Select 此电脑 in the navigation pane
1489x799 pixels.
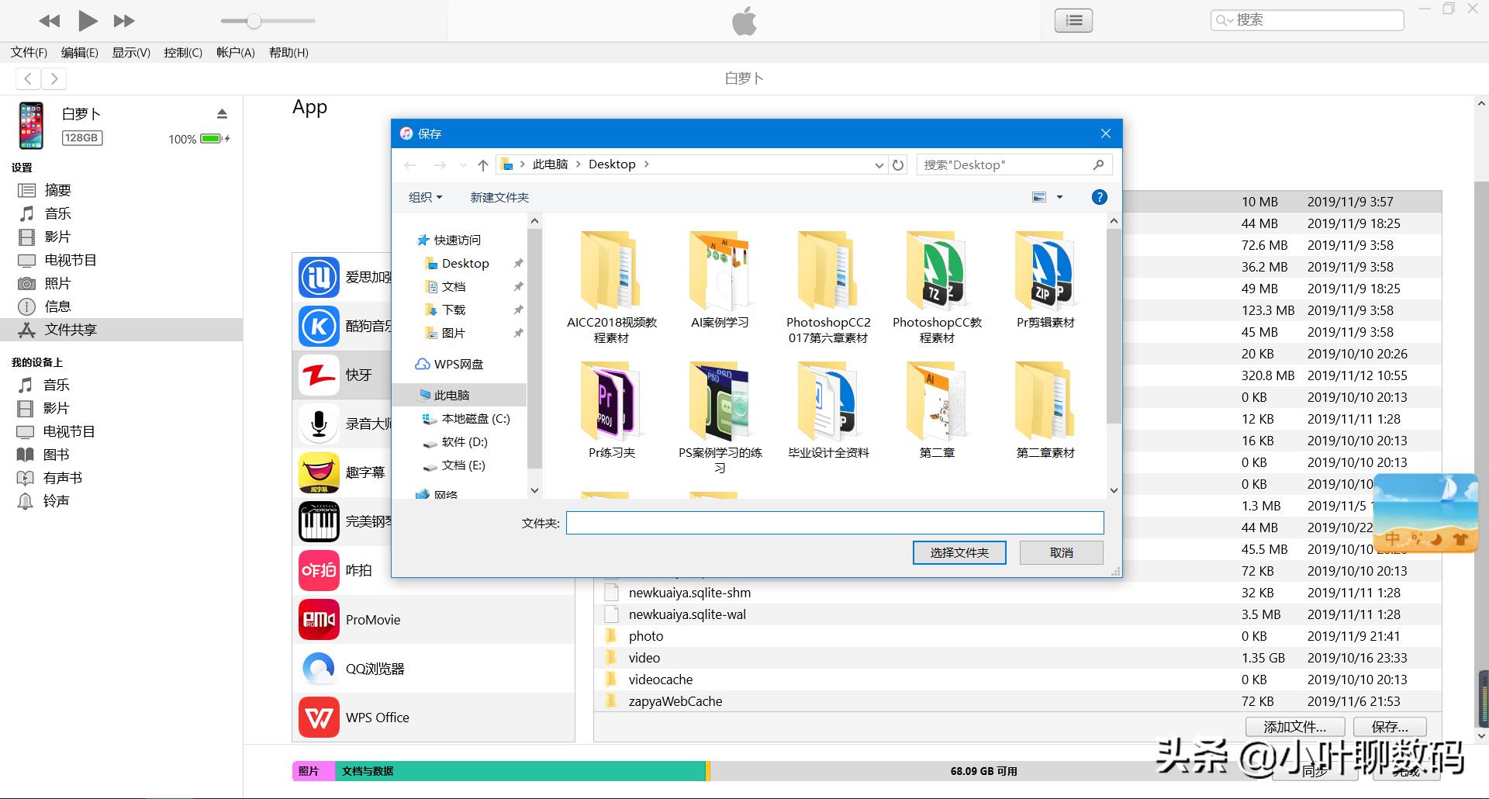click(459, 395)
